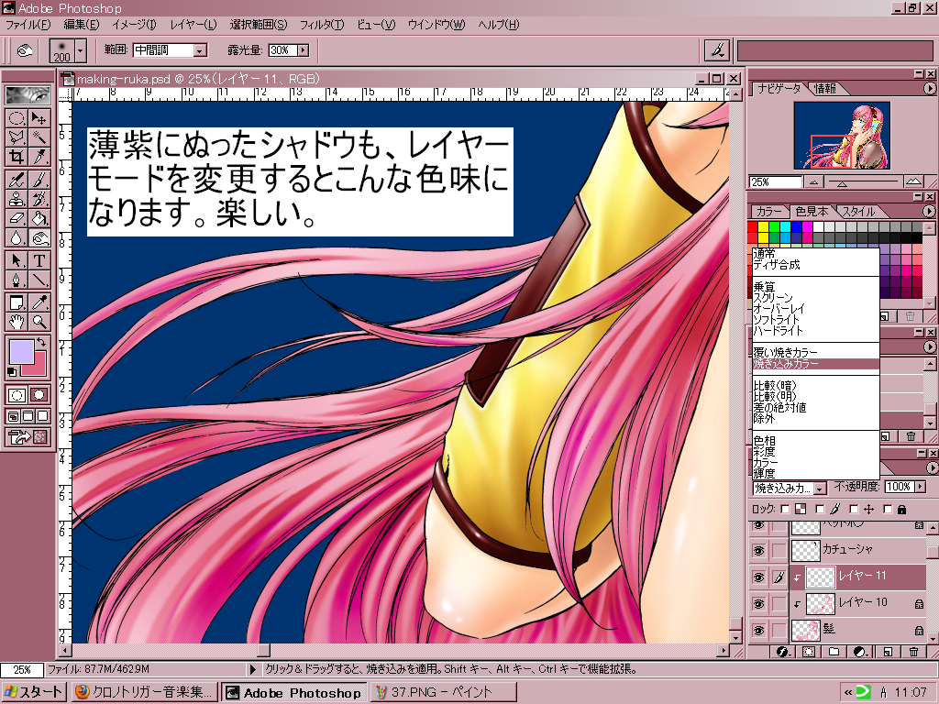Pick the Type (T) tool
The width and height of the screenshot is (939, 704).
pos(39,260)
